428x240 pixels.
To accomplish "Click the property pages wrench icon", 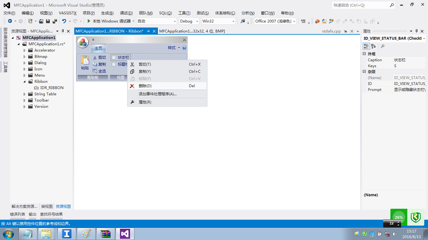I will click(383, 46).
